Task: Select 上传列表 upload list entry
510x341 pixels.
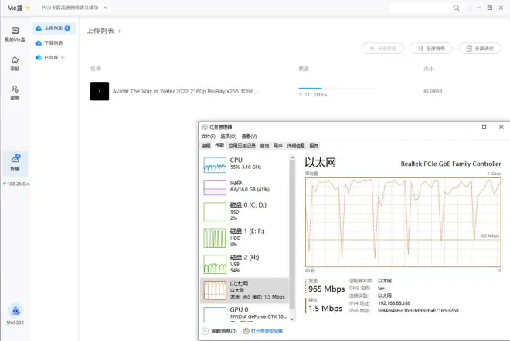Action: click(x=53, y=29)
